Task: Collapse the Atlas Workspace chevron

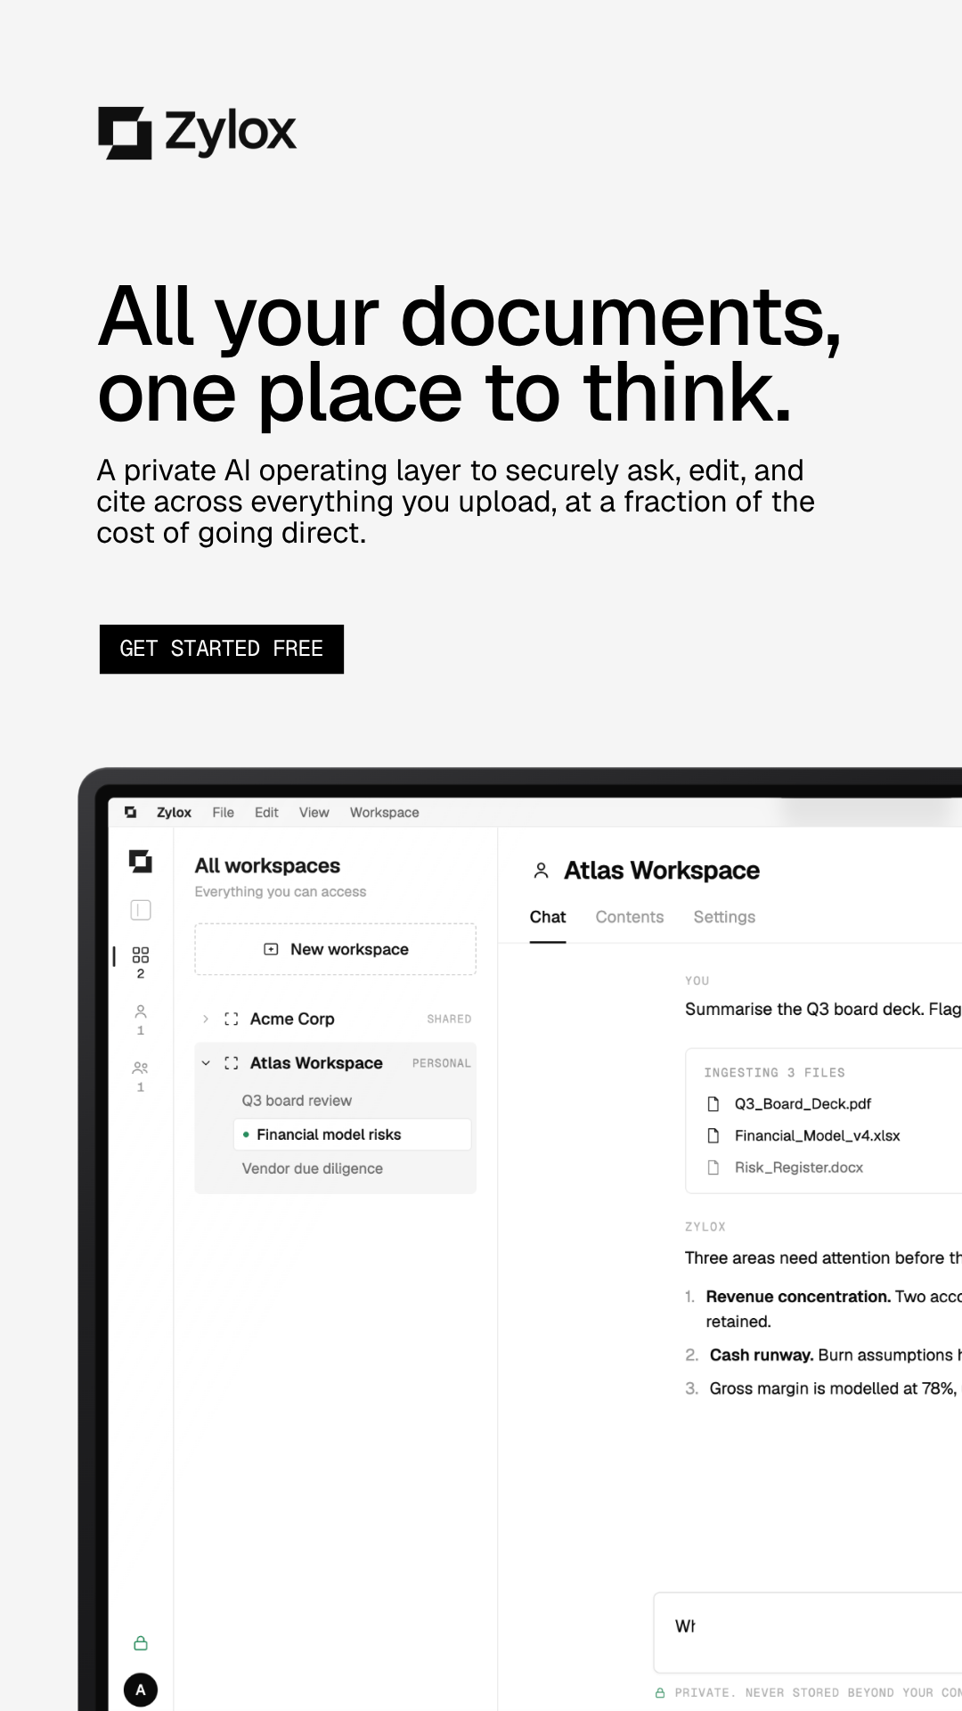Action: click(206, 1063)
